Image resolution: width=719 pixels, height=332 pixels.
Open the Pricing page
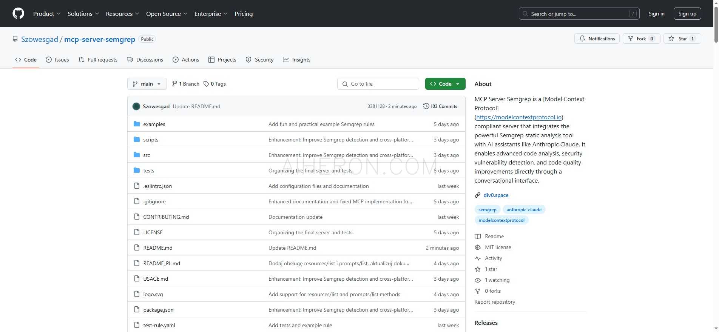point(244,14)
